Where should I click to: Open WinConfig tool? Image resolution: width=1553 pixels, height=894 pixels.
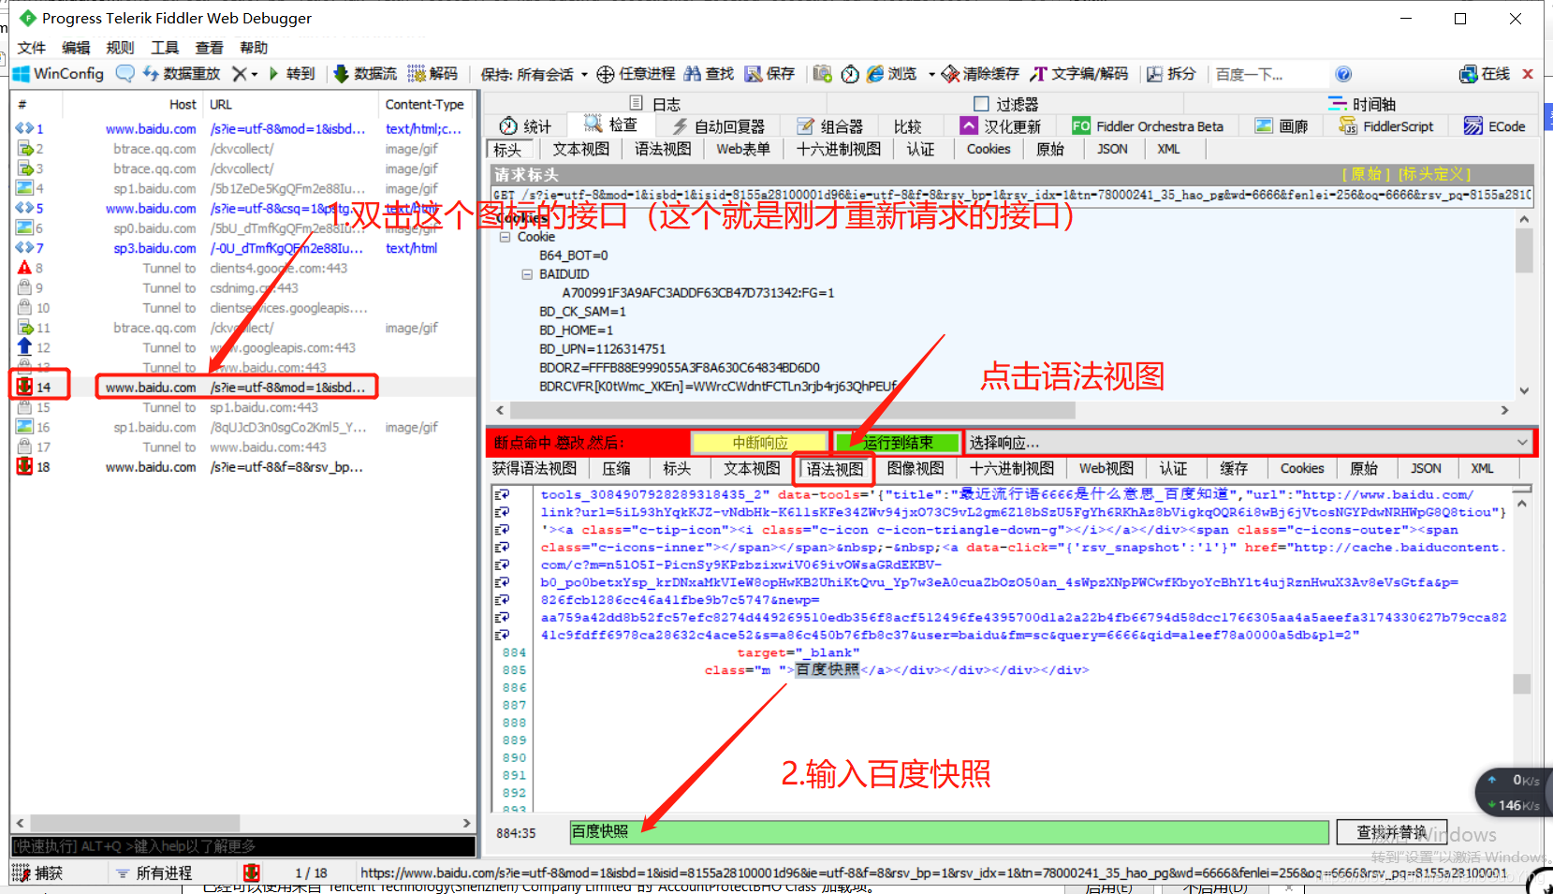coord(58,74)
